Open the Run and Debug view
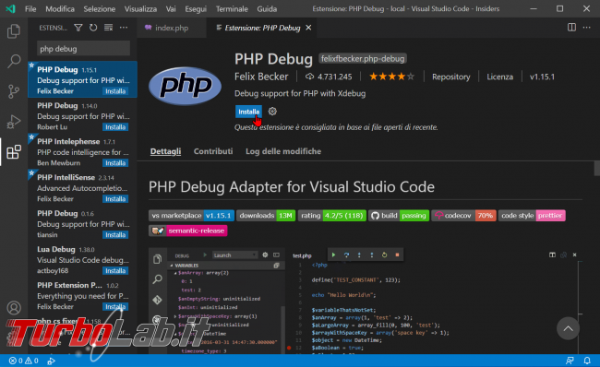 [x=14, y=122]
